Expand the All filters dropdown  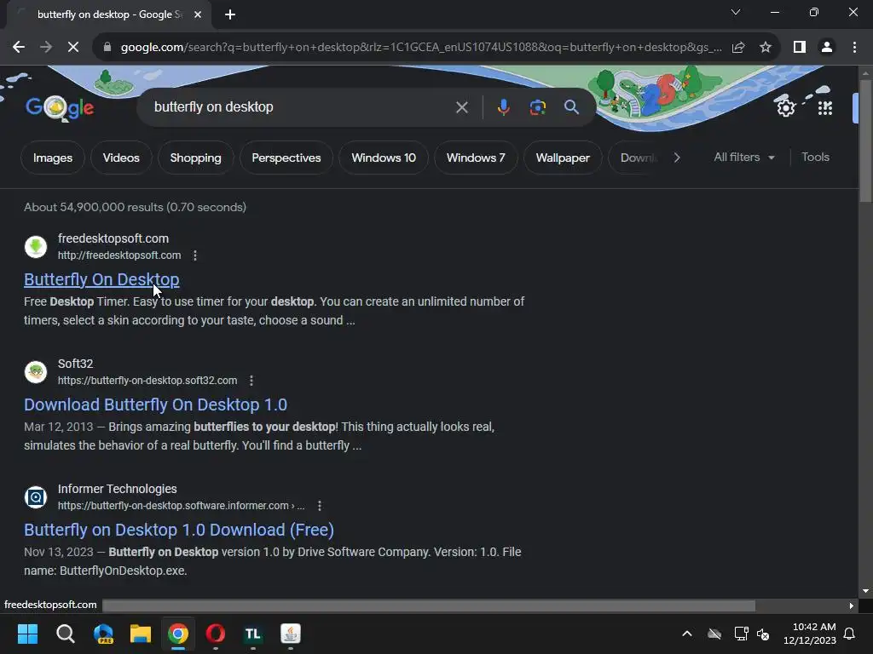tap(744, 158)
